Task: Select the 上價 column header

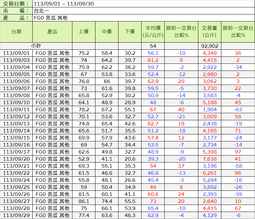Action: [x=84, y=32]
